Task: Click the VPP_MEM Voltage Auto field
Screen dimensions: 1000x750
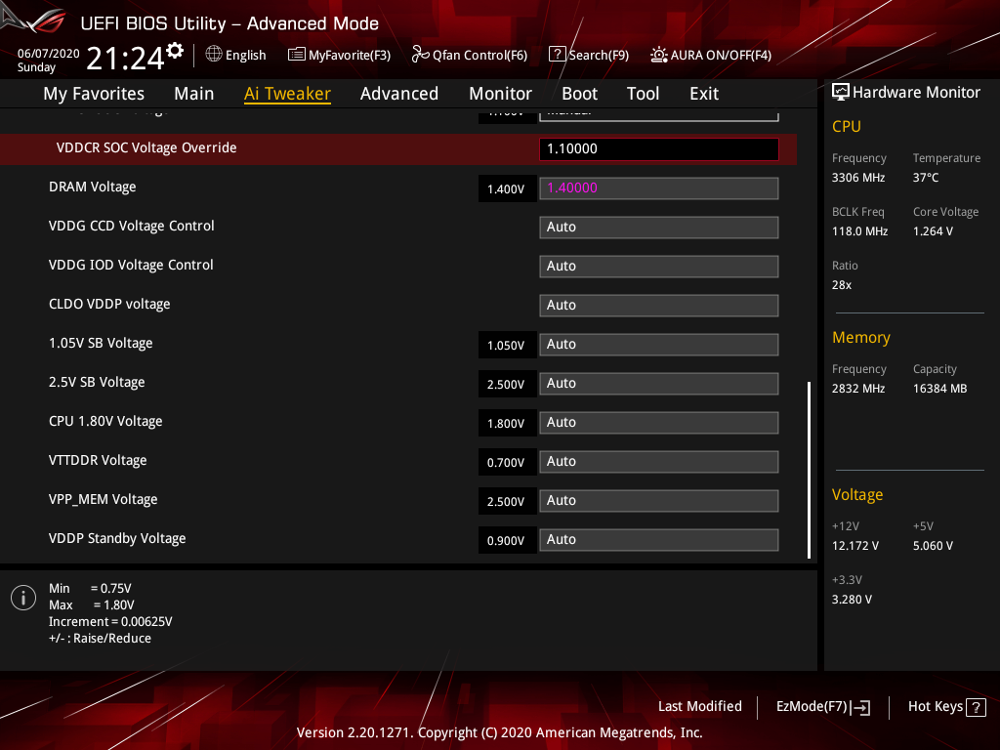Action: click(659, 501)
